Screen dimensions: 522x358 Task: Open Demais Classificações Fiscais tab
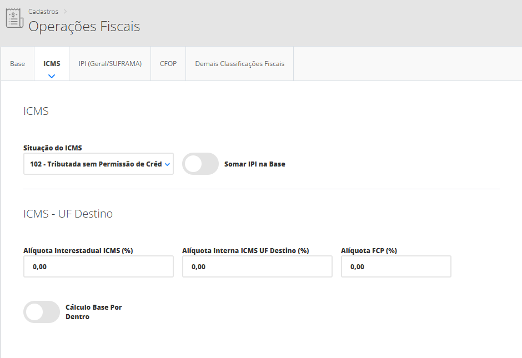pyautogui.click(x=239, y=64)
